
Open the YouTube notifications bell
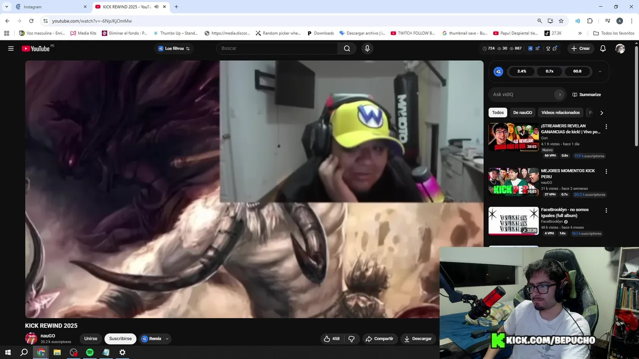(603, 48)
